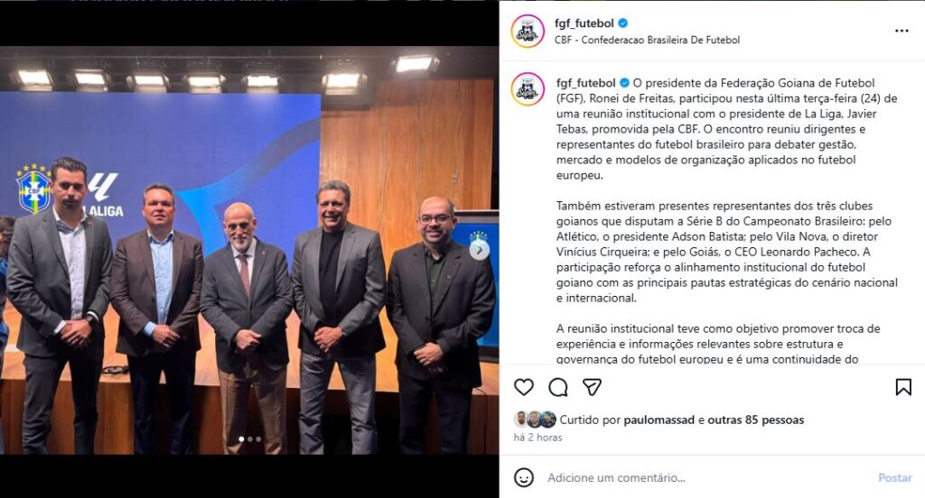Select second carousel indicator dot

(x=250, y=439)
